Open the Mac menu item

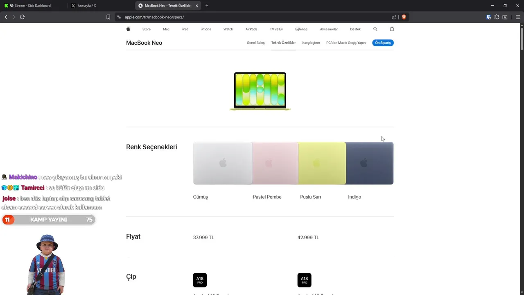pyautogui.click(x=166, y=29)
